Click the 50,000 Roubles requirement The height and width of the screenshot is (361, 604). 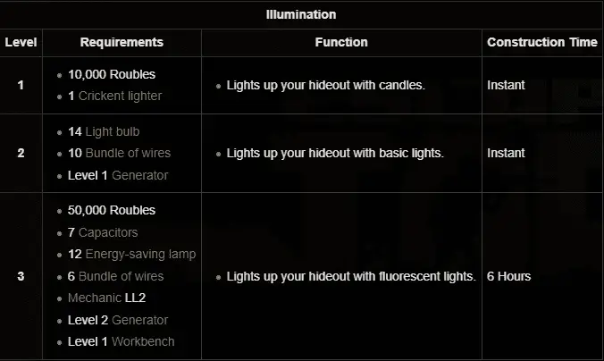tap(112, 210)
